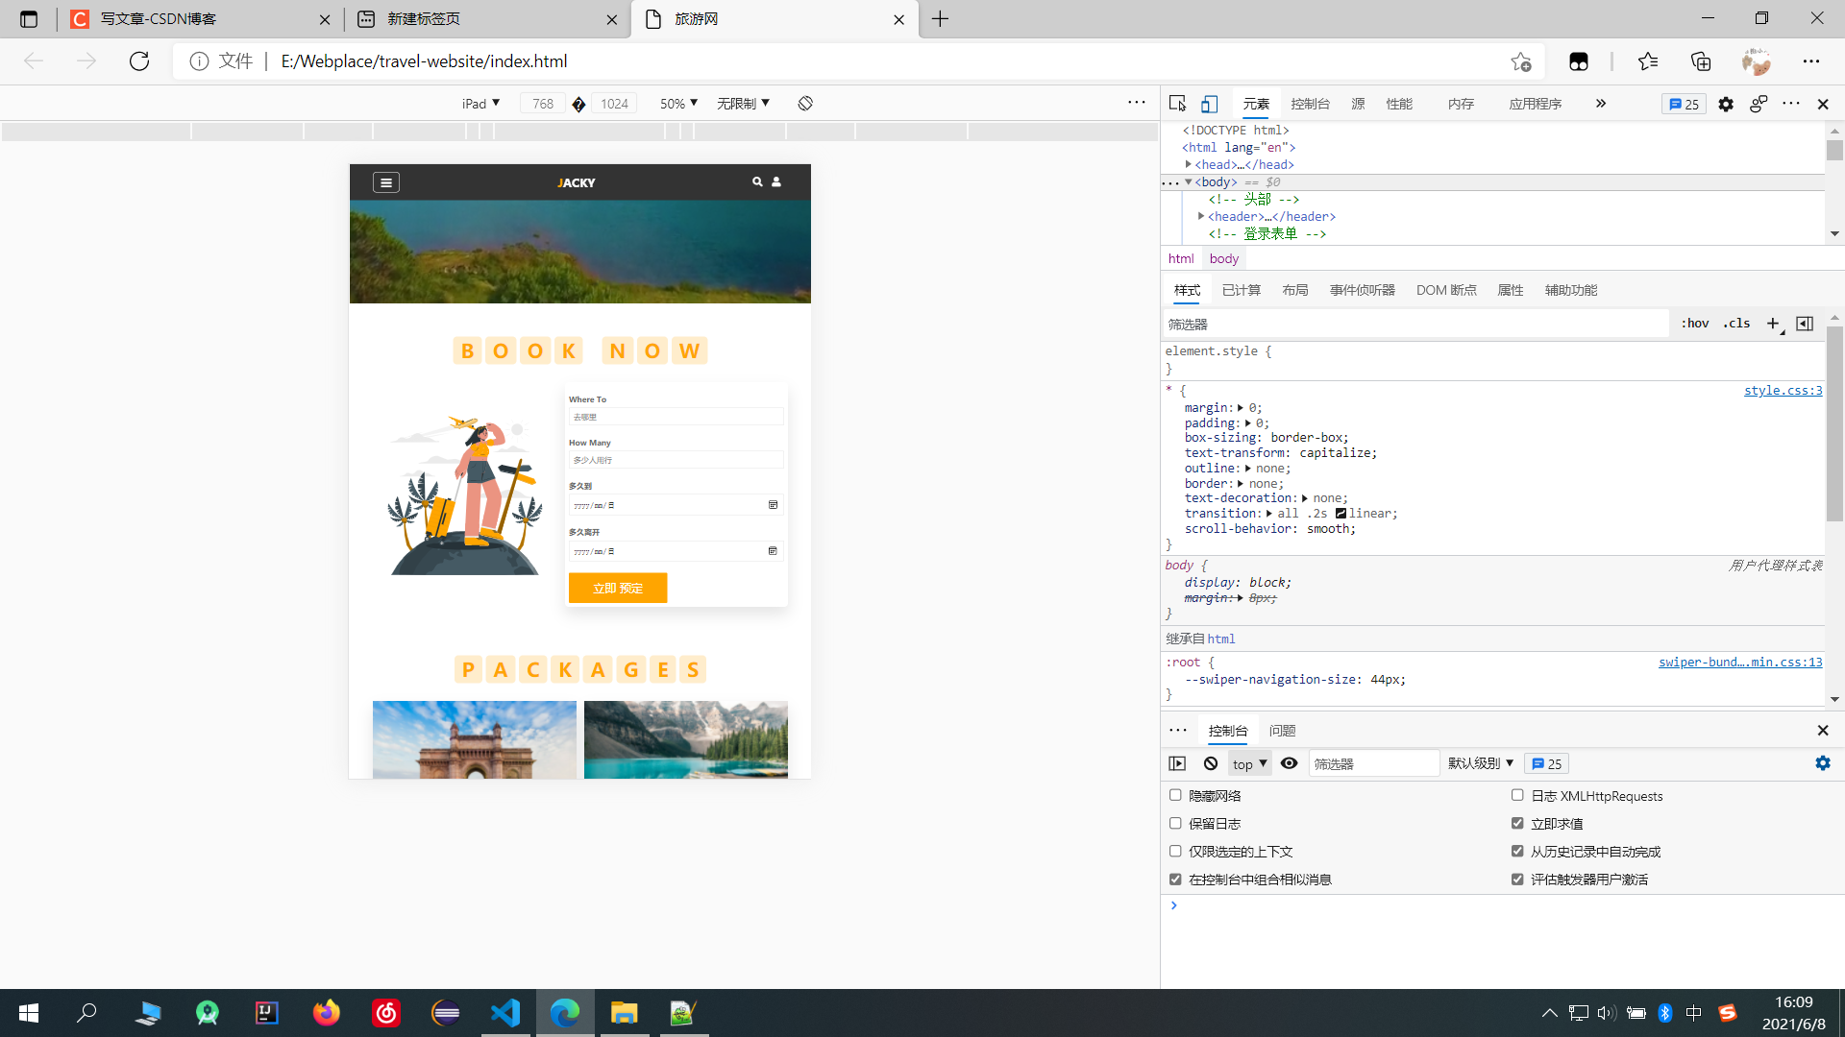Expand the header element node
1845x1037 pixels.
(1201, 216)
